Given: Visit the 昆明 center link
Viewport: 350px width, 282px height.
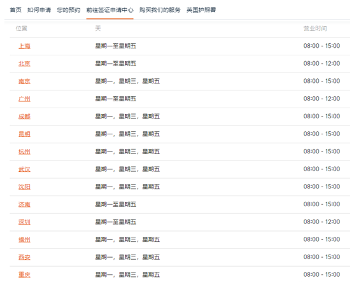Looking at the screenshot, I should click(24, 134).
